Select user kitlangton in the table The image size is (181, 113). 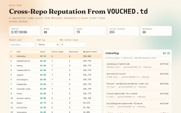(22, 80)
